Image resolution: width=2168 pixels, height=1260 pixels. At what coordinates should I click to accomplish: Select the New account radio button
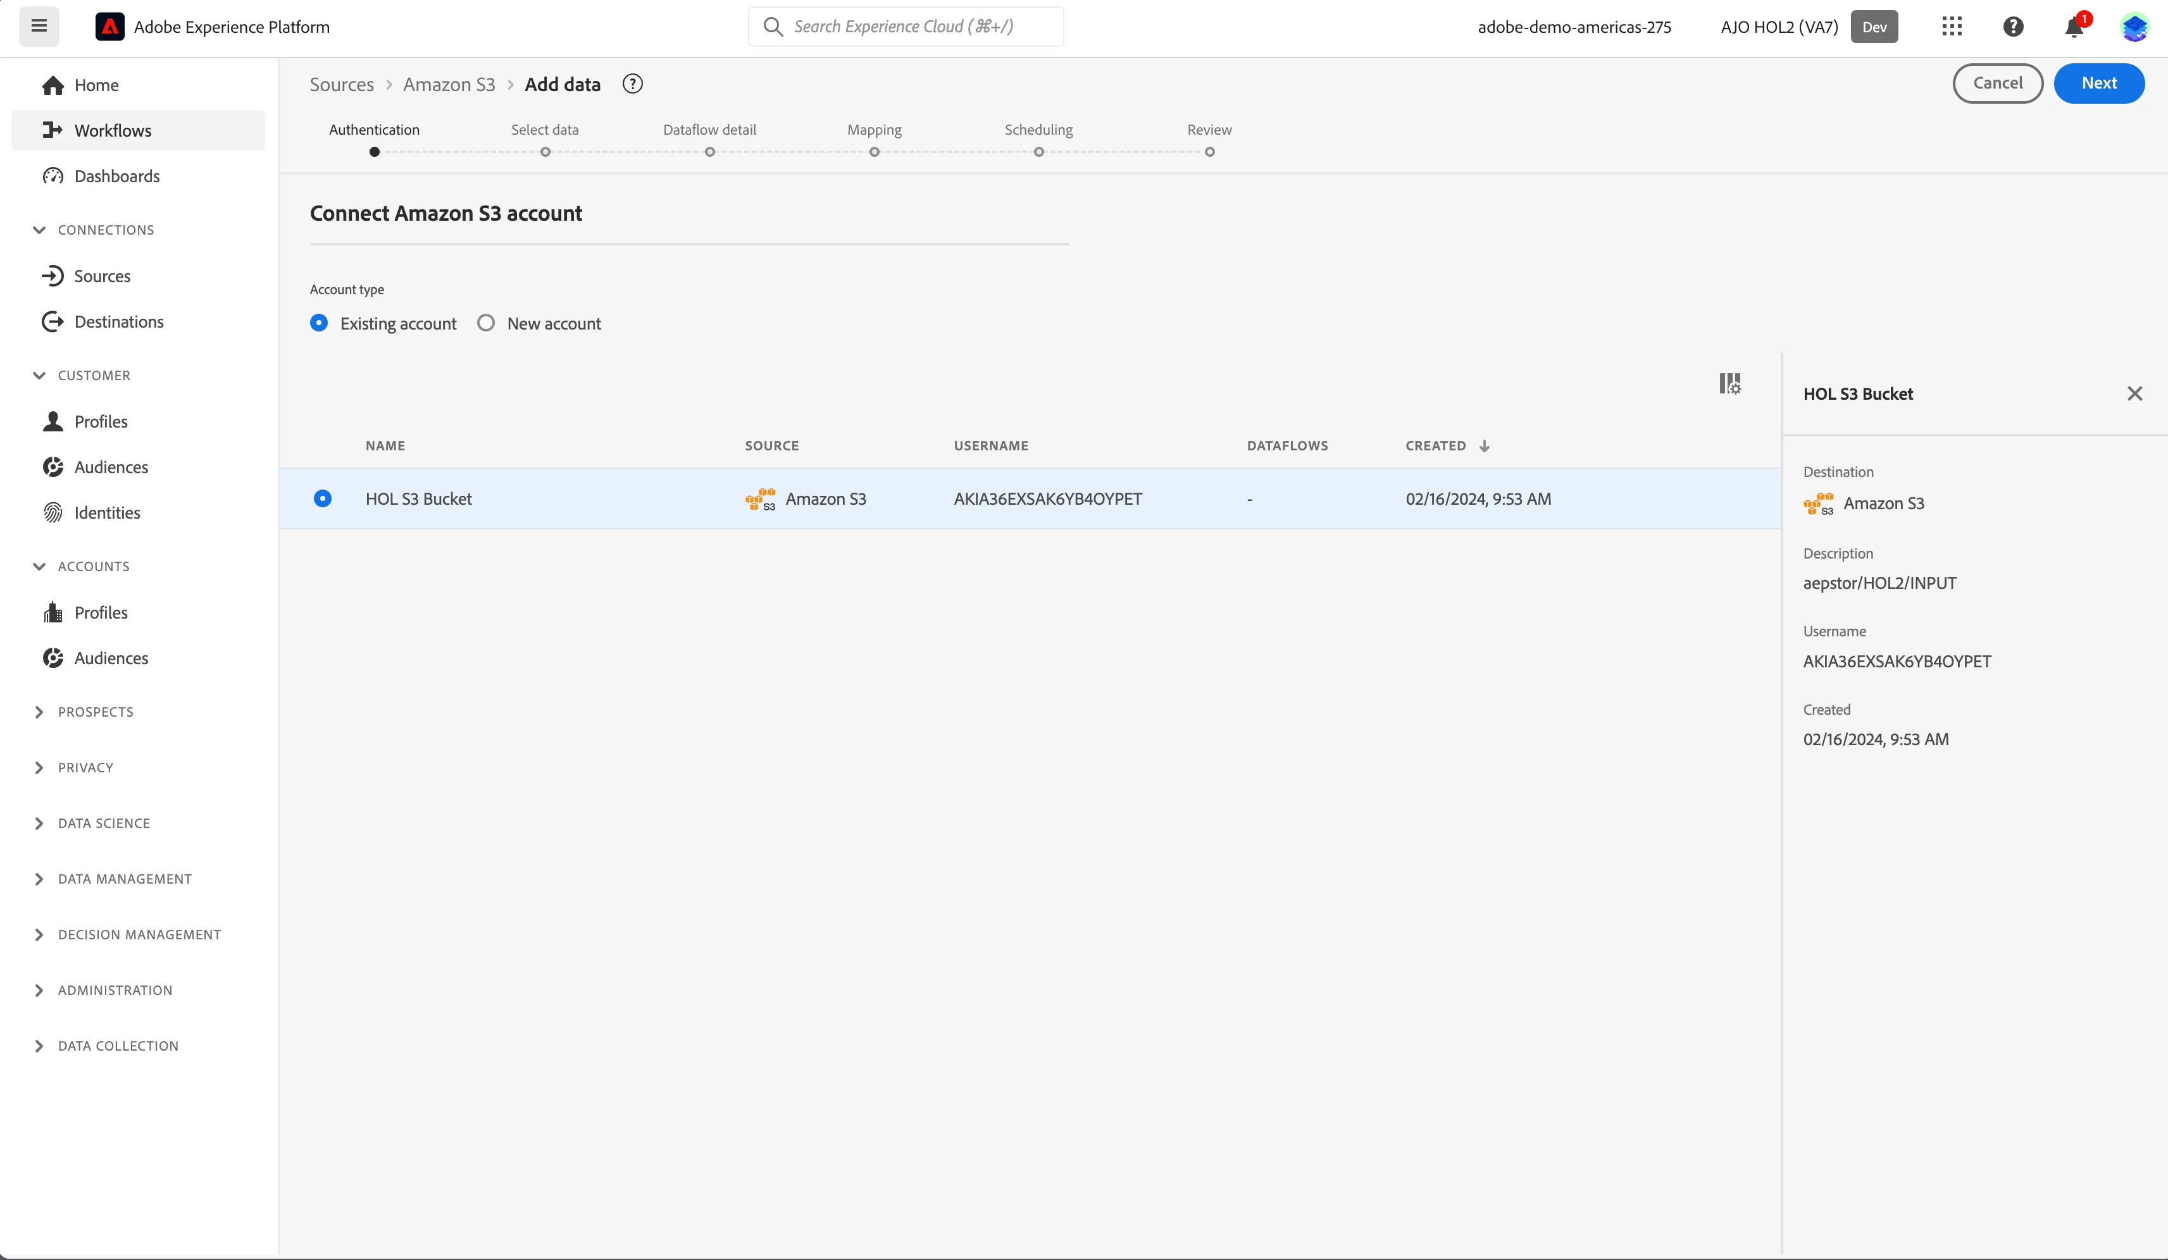[x=486, y=323]
